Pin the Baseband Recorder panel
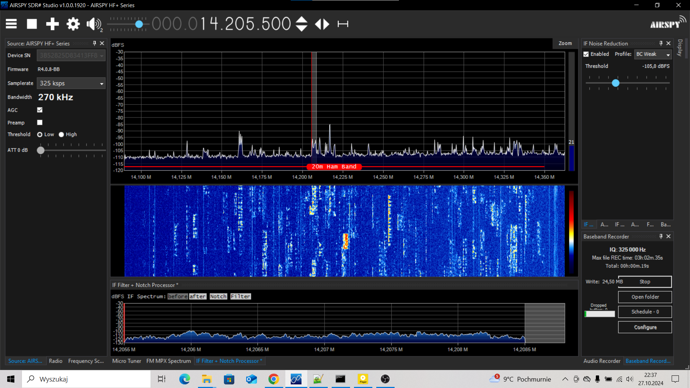This screenshot has height=388, width=690. click(661, 236)
